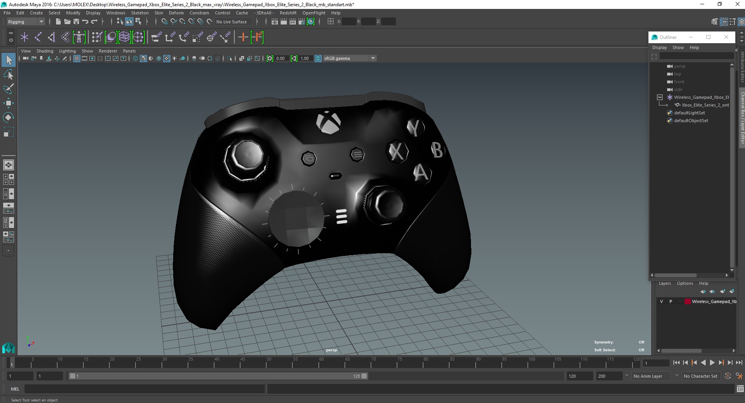
Task: Select the Paint Selection tool
Action: [9, 89]
